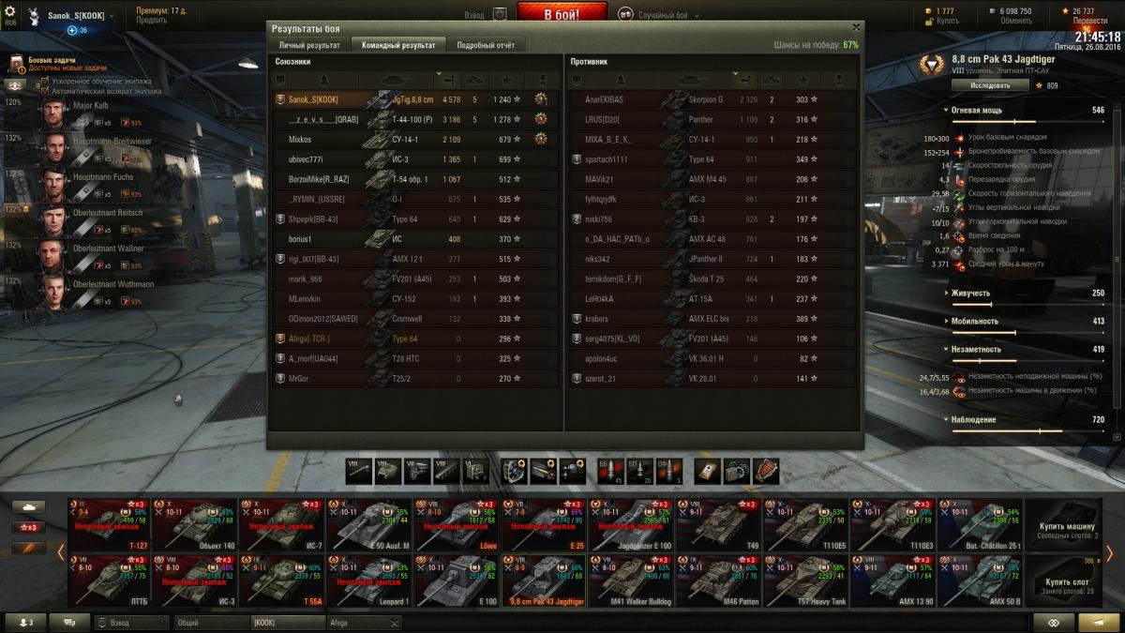Open the Общий chat channel tab
Image resolution: width=1125 pixels, height=633 pixels.
click(x=211, y=622)
